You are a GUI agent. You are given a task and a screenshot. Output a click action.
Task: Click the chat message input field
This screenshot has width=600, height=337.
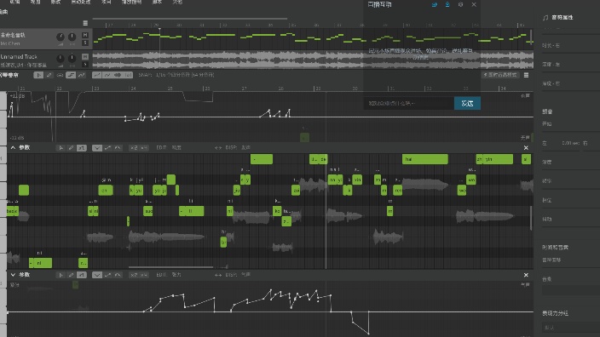click(x=409, y=103)
